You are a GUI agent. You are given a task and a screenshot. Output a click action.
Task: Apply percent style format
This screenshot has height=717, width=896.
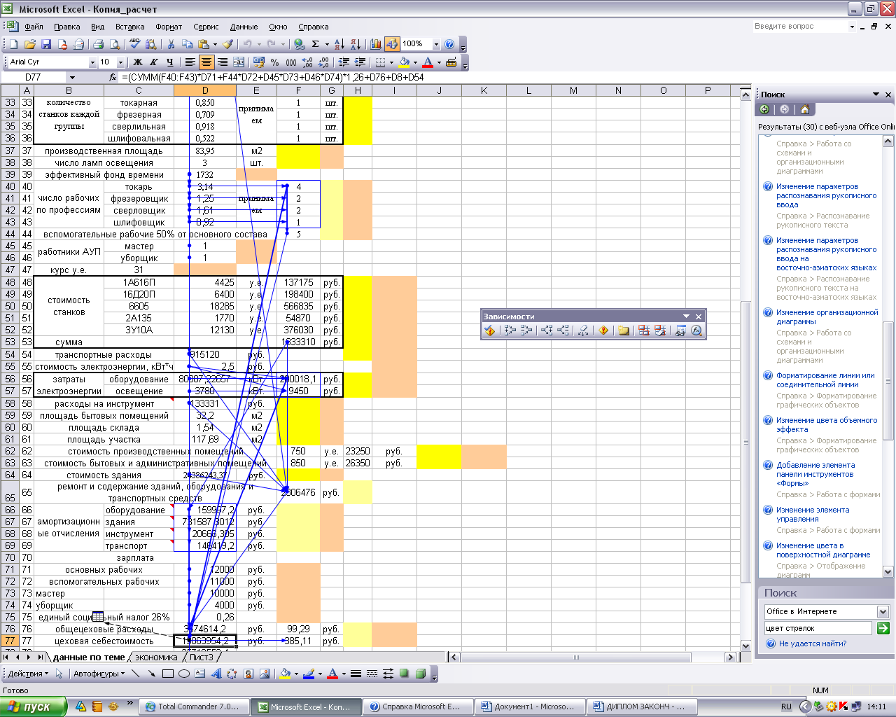[274, 62]
